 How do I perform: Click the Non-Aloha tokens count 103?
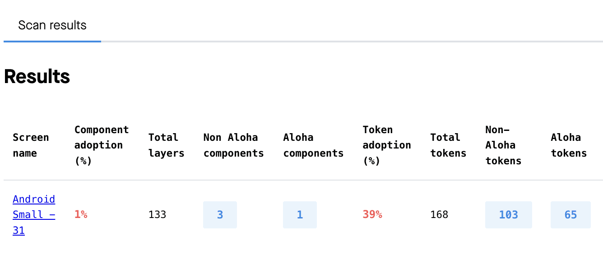pyautogui.click(x=509, y=215)
